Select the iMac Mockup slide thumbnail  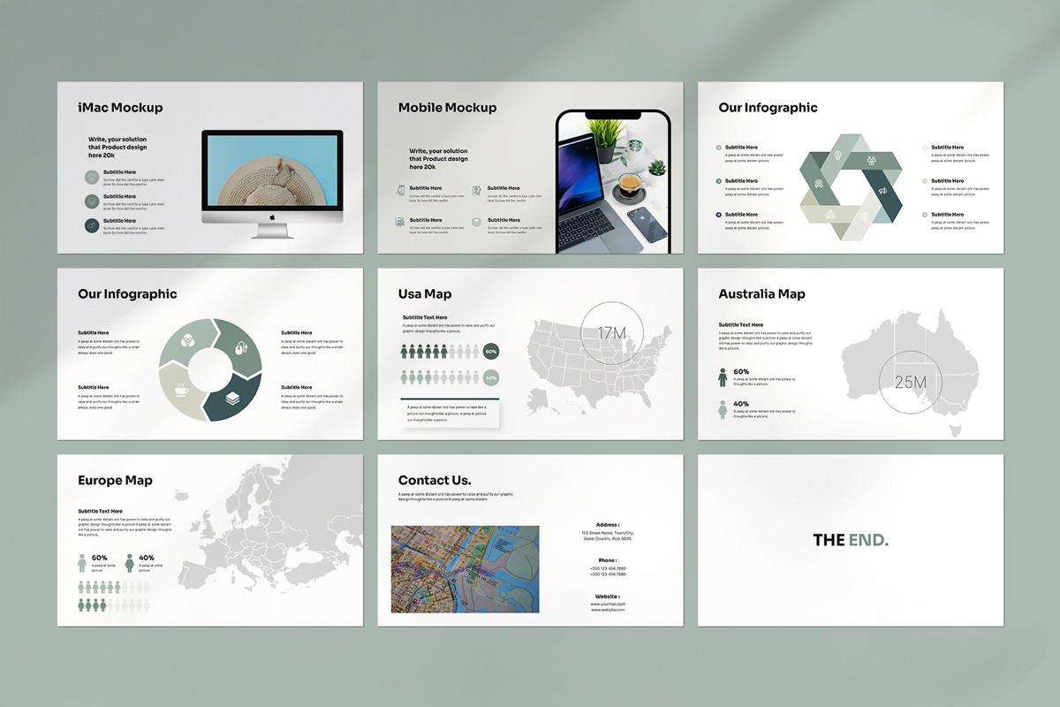tap(210, 168)
